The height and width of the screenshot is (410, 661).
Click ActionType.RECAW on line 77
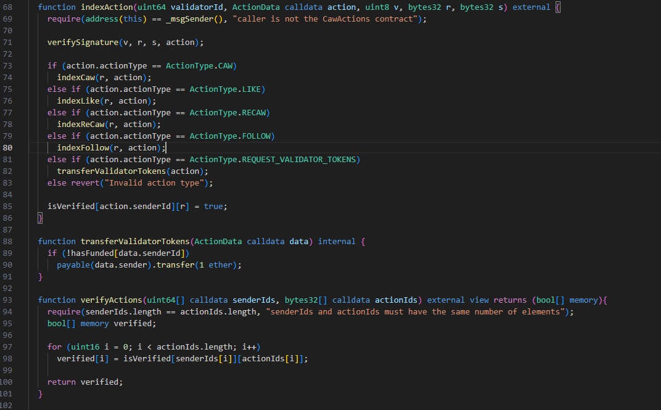click(x=228, y=112)
